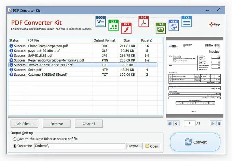Screen dimensions: 232x161
Task: Click info icon of ClarionSharpComparison.pdf row
Action: pyautogui.click(x=11, y=46)
